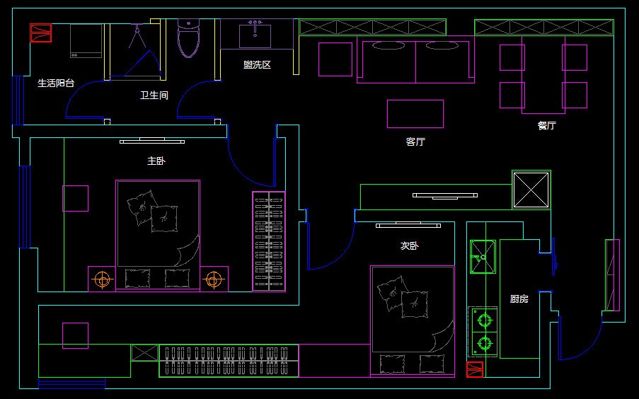Select the toilet symbol in the bathroom
The width and height of the screenshot is (639, 399).
[188, 38]
